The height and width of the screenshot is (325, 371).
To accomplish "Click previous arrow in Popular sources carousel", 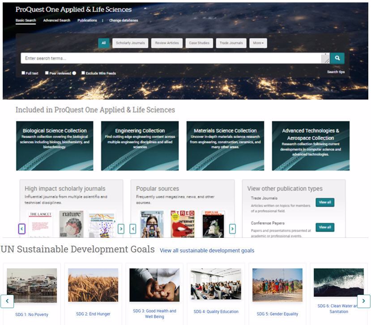I will click(x=133, y=229).
